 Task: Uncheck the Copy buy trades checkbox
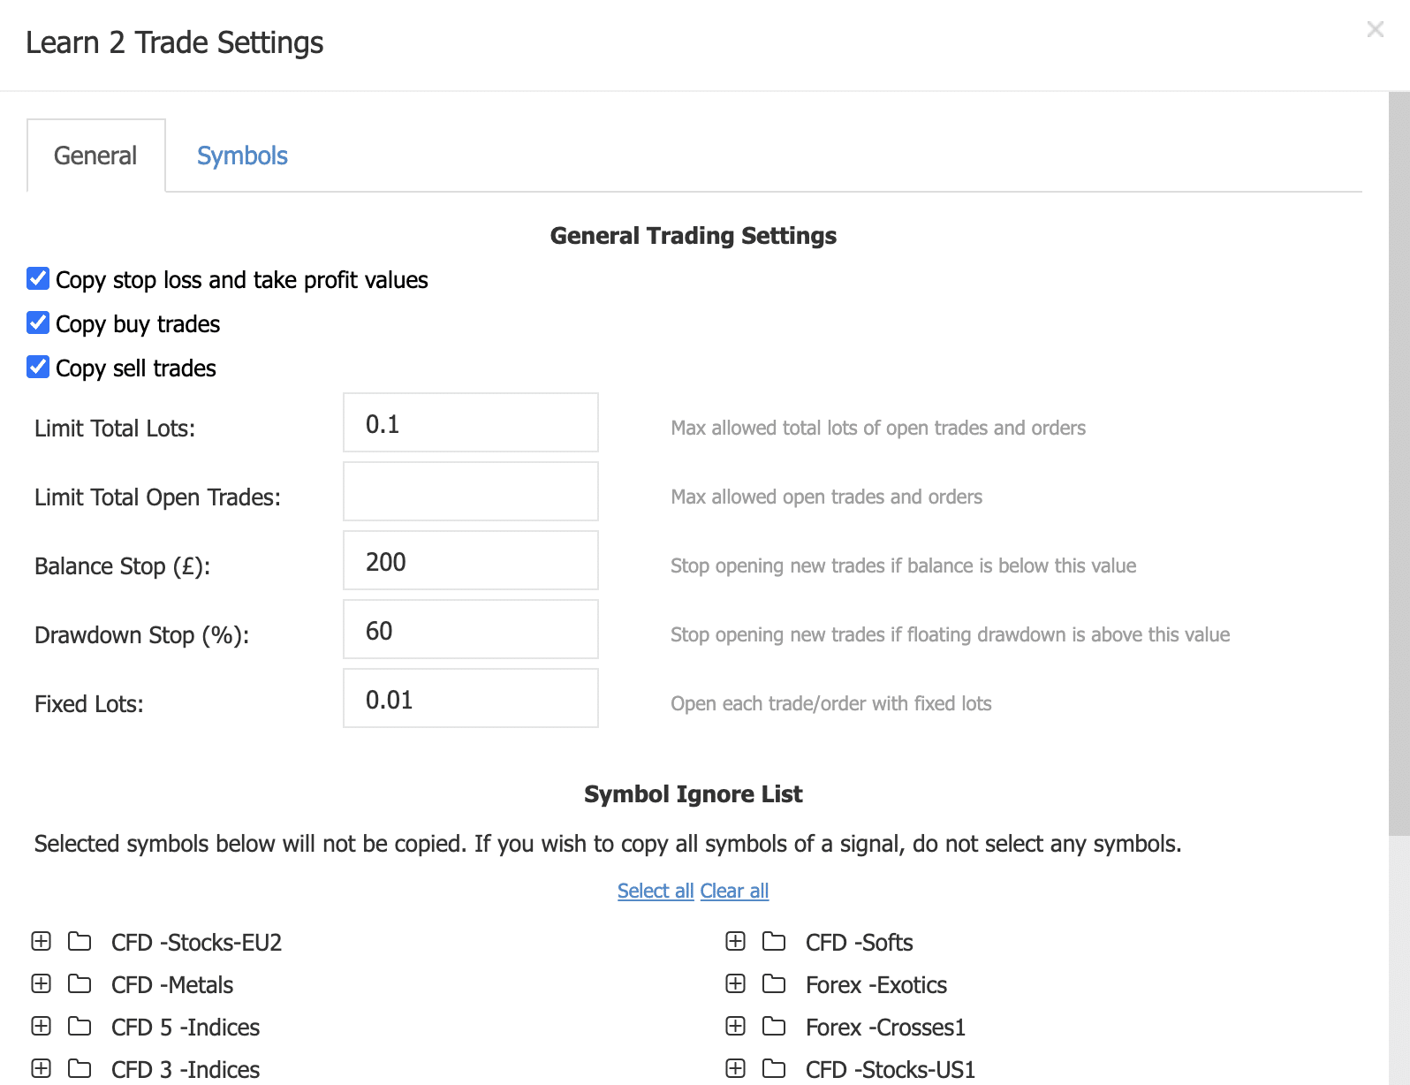(38, 323)
